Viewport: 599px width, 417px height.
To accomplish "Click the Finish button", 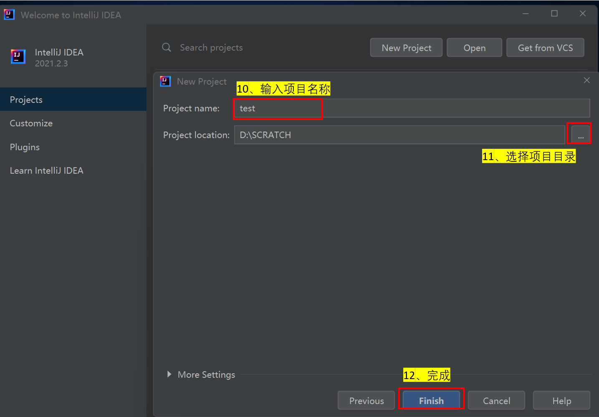I will pyautogui.click(x=431, y=401).
